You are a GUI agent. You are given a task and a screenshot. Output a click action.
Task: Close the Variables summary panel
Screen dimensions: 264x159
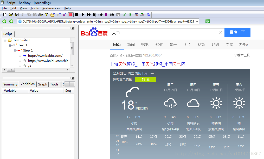pyautogui.click(x=73, y=78)
